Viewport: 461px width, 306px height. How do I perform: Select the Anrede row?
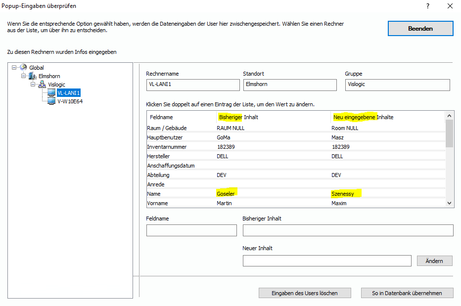click(296, 184)
